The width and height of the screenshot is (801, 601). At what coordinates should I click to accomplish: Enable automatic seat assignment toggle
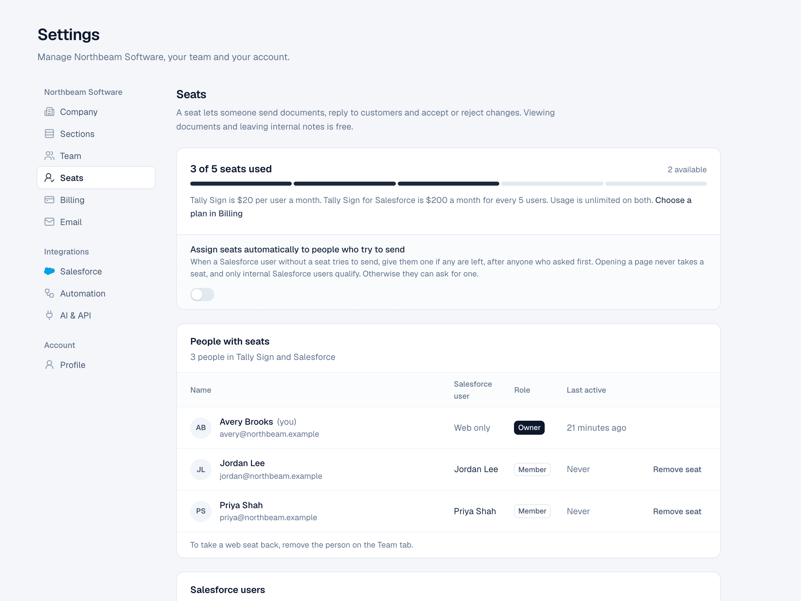tap(202, 294)
